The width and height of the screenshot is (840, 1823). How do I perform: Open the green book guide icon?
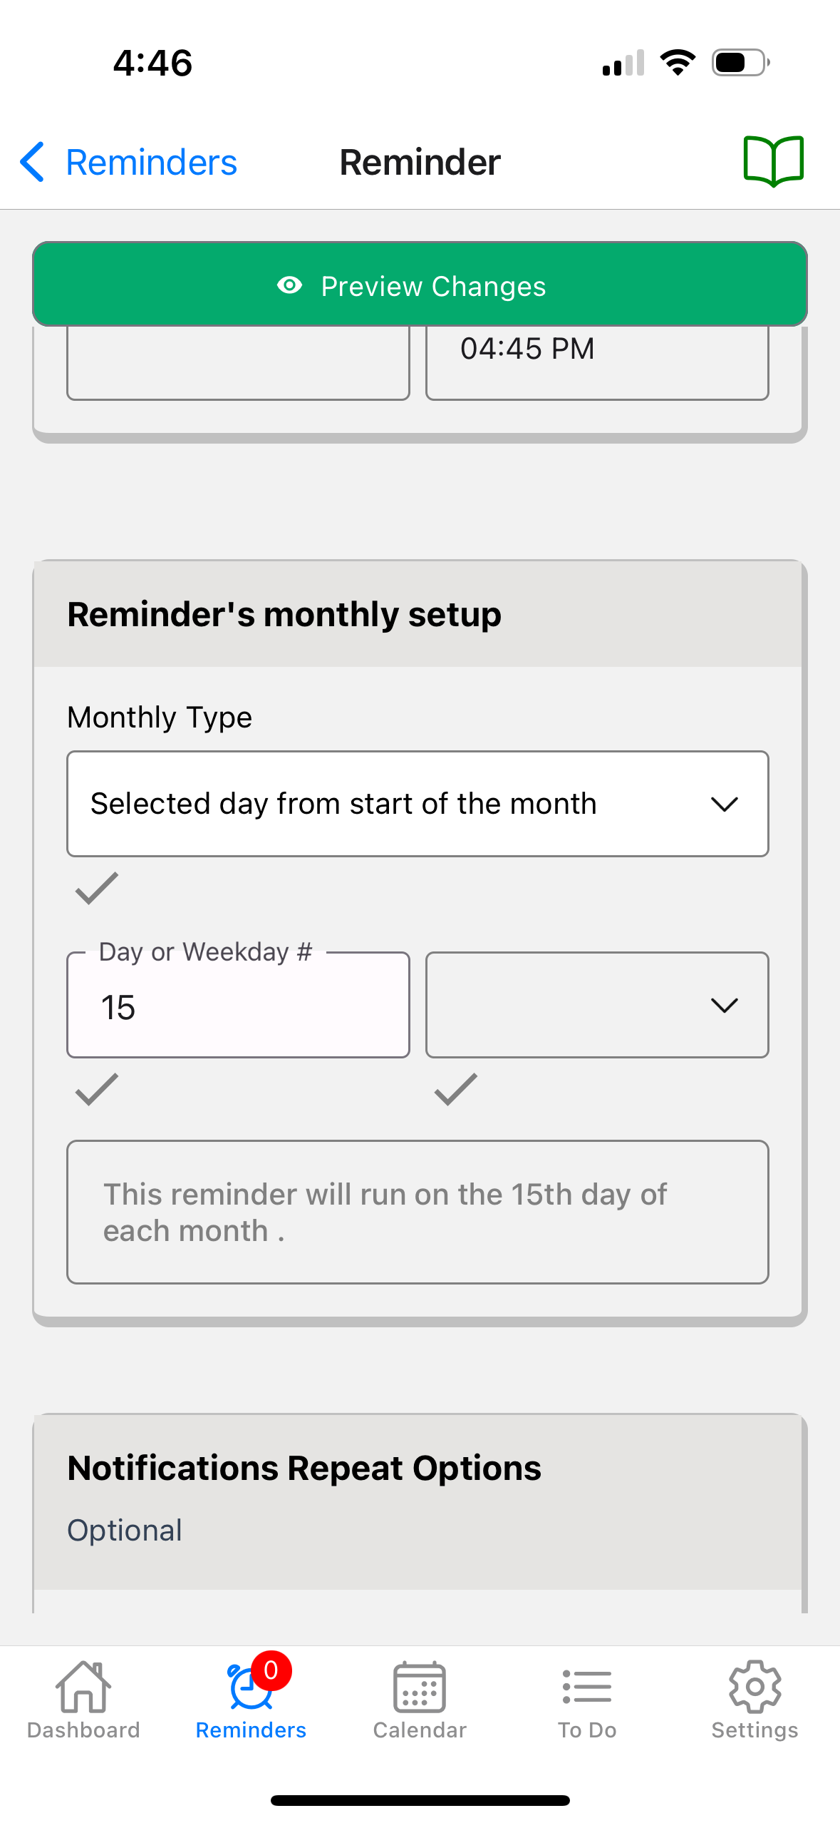pos(773,161)
